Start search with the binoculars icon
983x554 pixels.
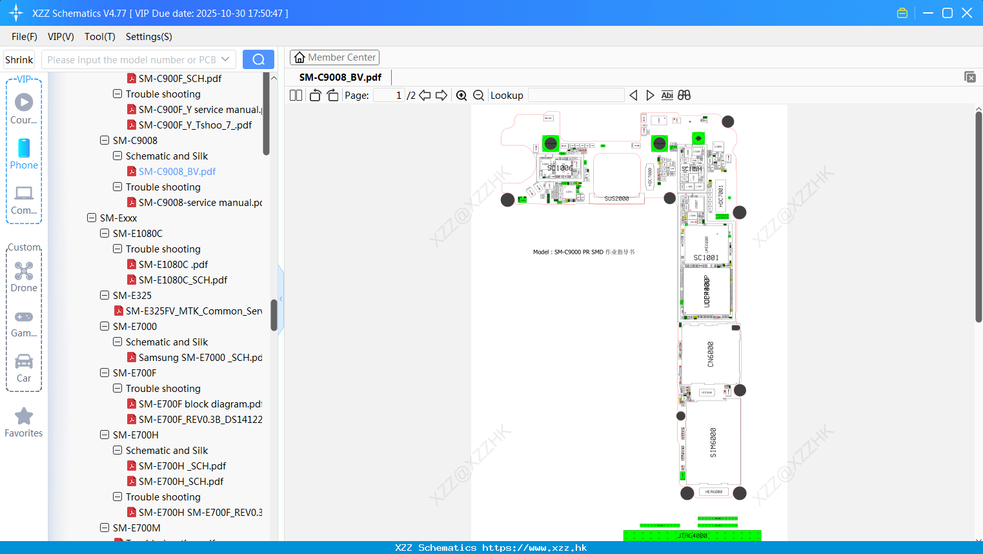click(x=684, y=95)
